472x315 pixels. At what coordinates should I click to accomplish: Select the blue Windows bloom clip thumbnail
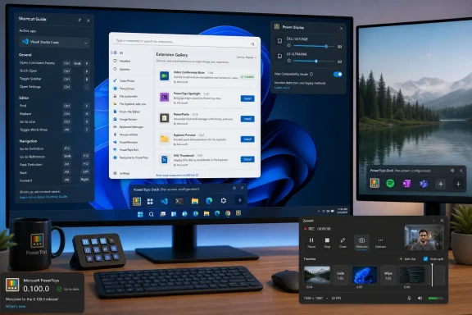point(365,275)
